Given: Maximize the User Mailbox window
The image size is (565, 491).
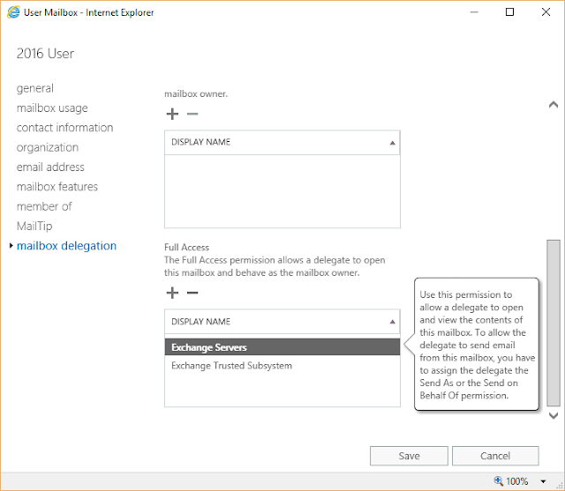Looking at the screenshot, I should 509,12.
